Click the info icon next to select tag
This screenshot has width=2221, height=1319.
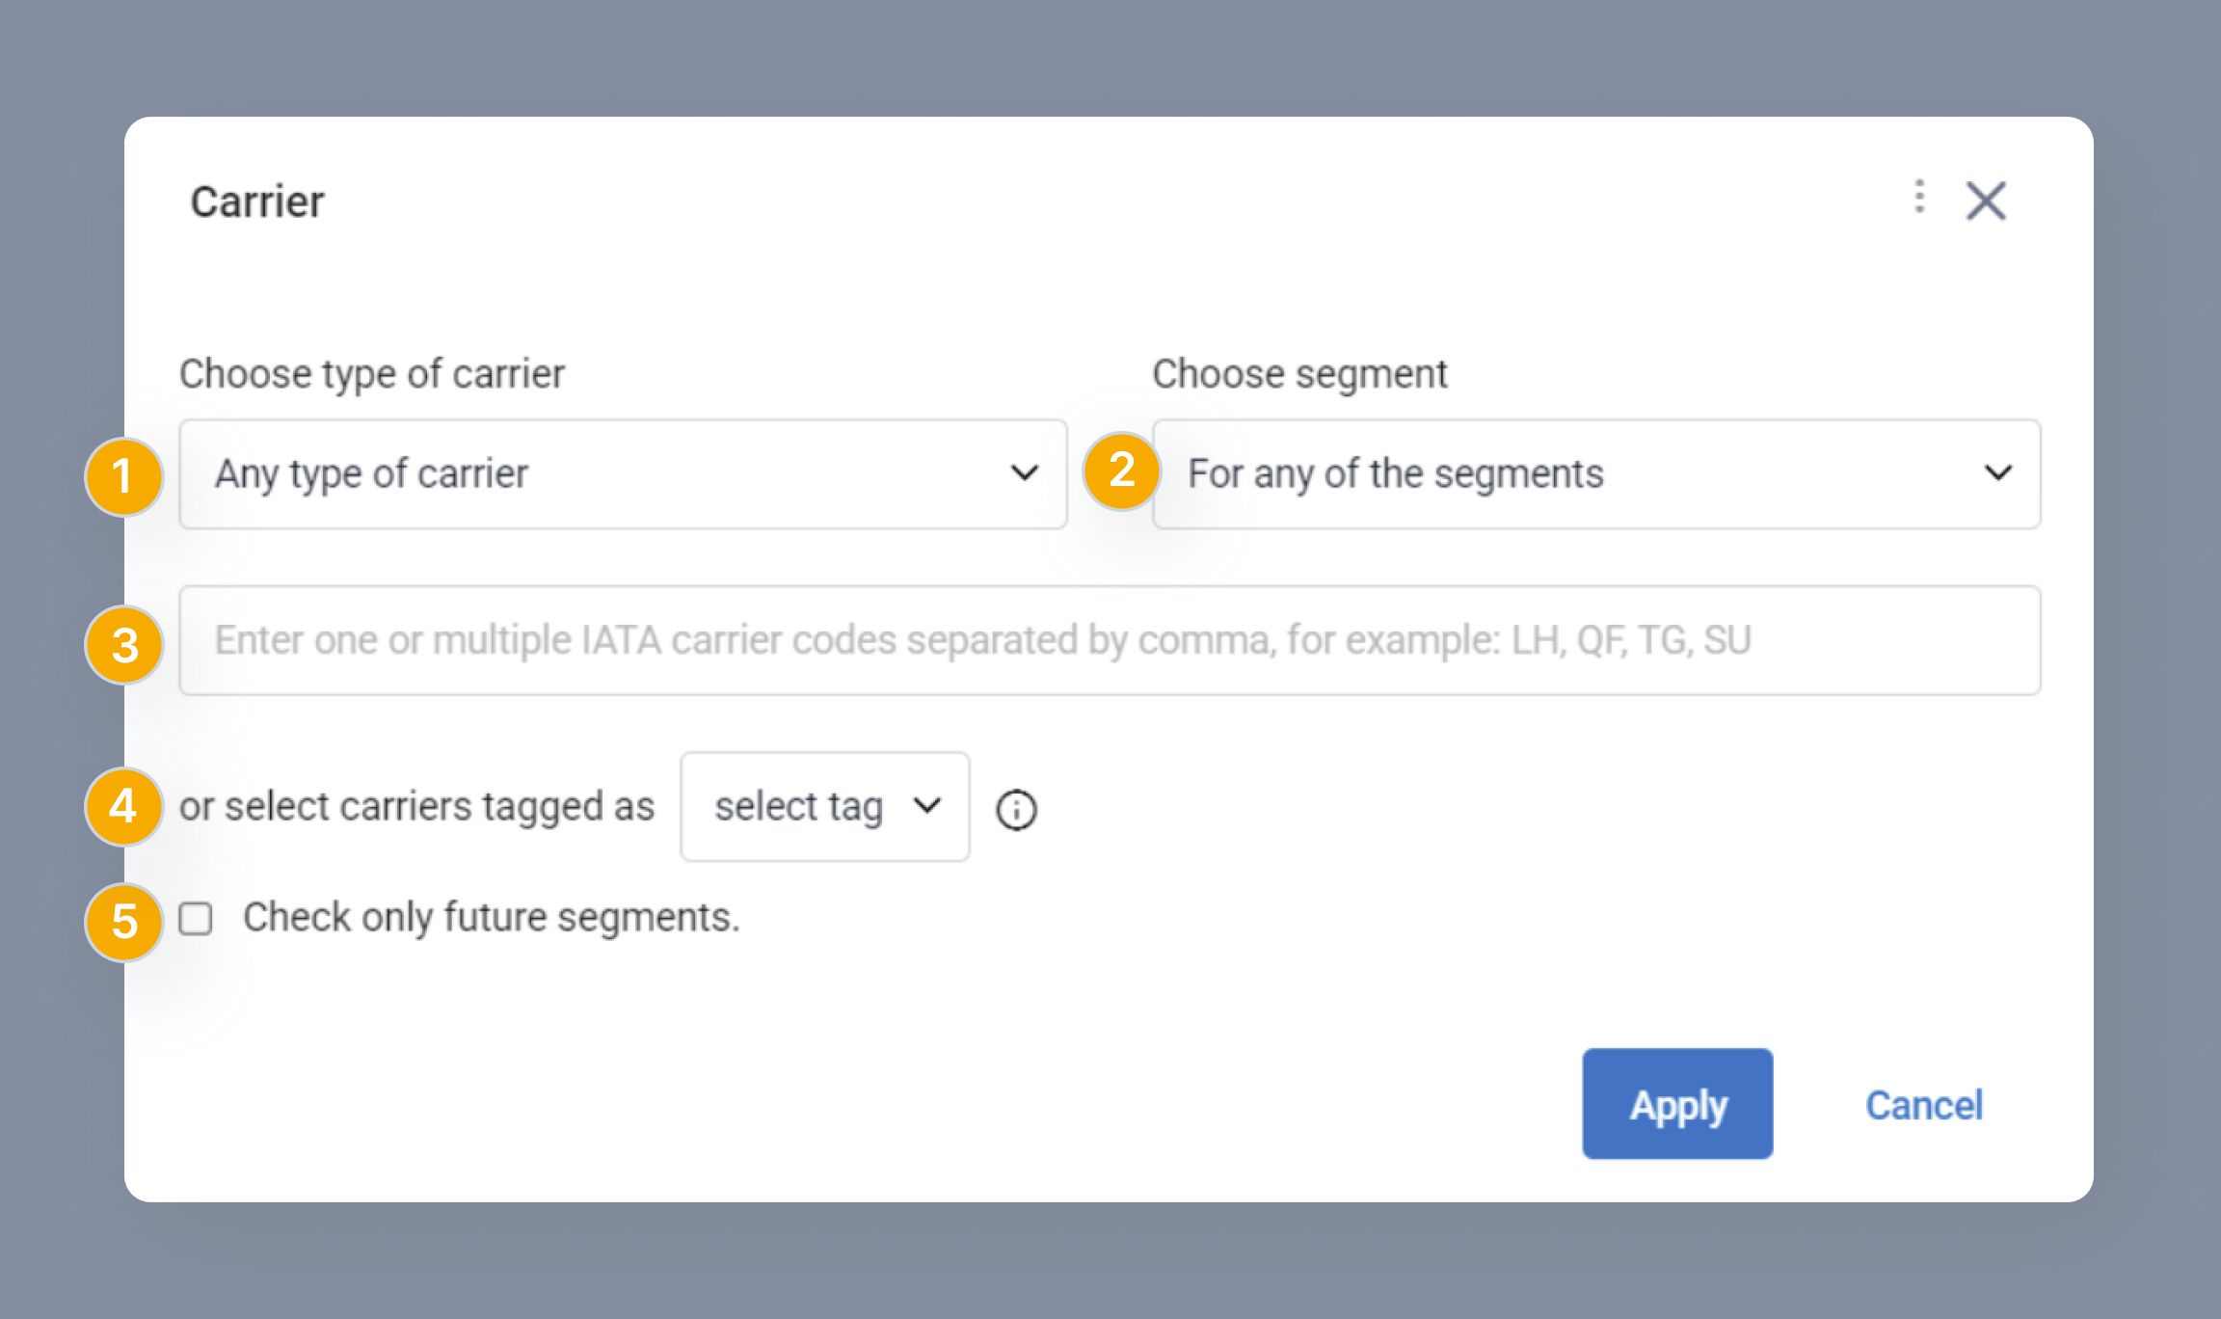(1016, 810)
